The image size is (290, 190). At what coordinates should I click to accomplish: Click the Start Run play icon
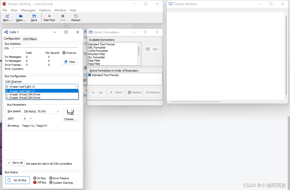[50, 16]
